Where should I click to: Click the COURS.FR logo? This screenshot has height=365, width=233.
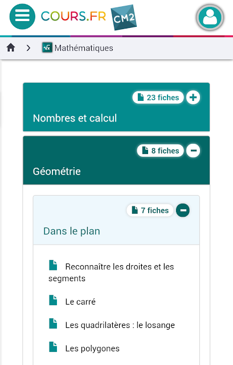[x=73, y=17]
